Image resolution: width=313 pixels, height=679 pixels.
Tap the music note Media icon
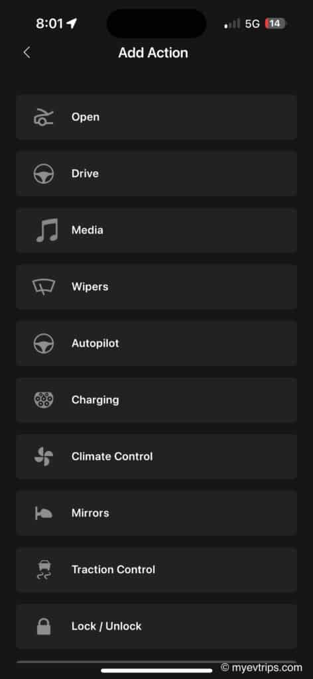point(47,230)
